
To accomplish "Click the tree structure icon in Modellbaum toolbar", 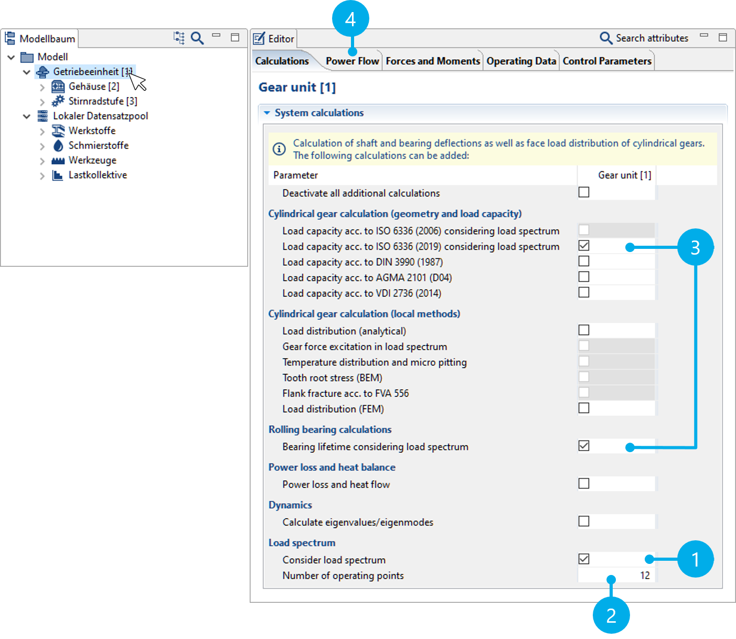I will coord(179,38).
